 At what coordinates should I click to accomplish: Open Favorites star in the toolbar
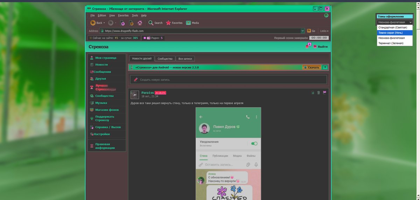[168, 23]
